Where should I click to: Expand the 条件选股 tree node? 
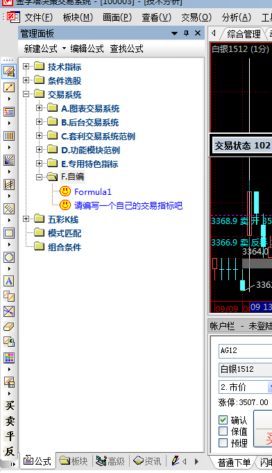(26, 80)
